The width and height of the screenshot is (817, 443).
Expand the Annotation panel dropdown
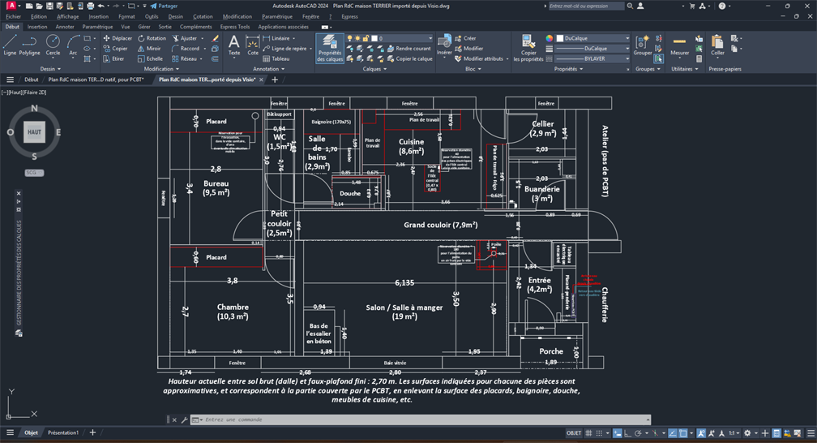click(269, 69)
